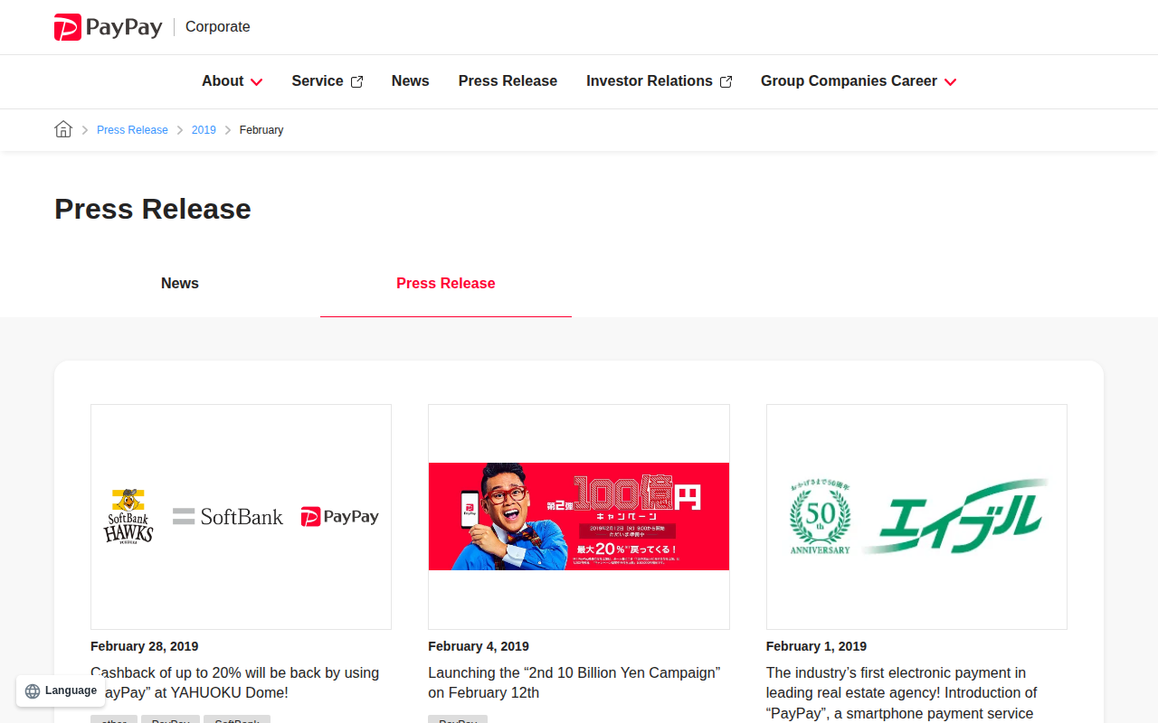
Task: Open external link icon next to Service
Action: point(356,81)
